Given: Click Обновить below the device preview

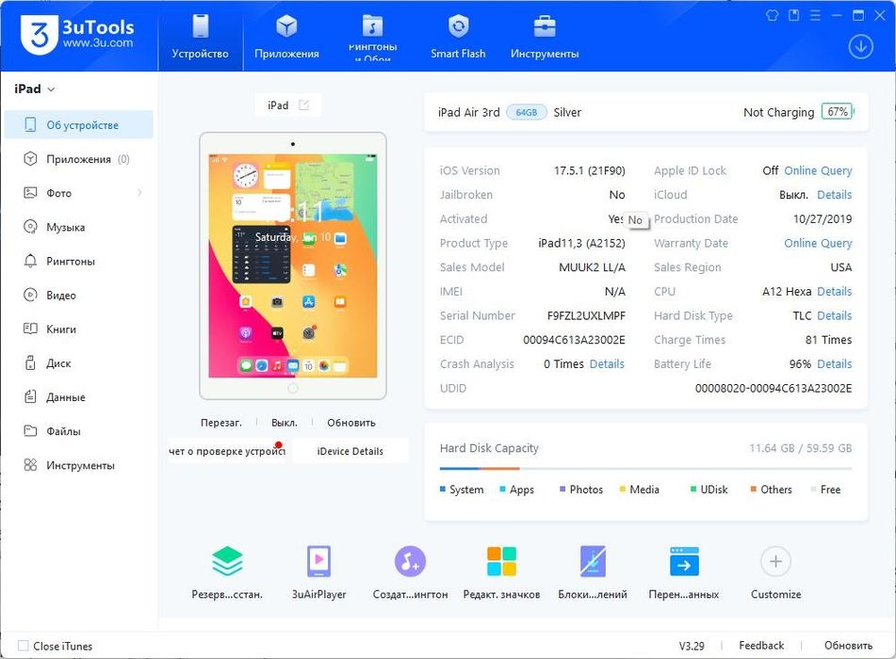Looking at the screenshot, I should coord(350,423).
